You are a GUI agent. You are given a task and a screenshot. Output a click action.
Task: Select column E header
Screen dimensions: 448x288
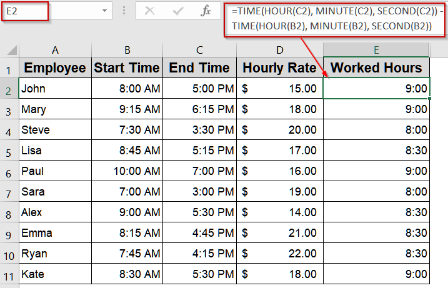pyautogui.click(x=376, y=50)
